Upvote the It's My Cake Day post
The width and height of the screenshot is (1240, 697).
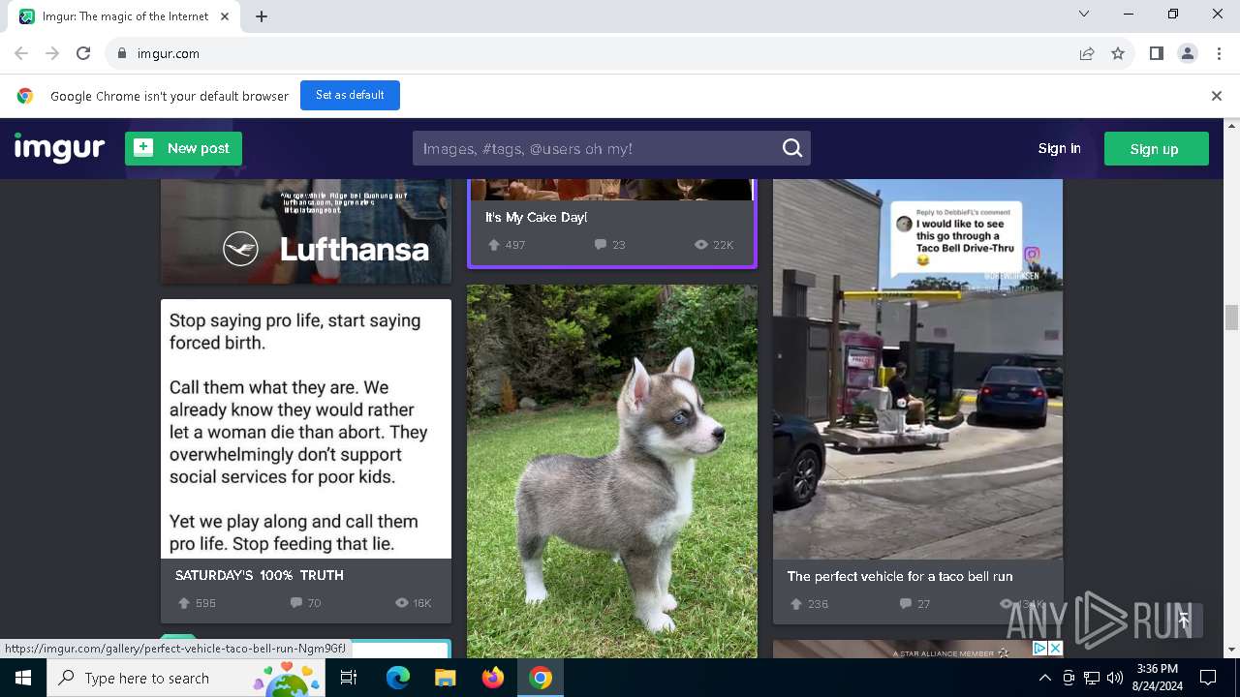[494, 245]
